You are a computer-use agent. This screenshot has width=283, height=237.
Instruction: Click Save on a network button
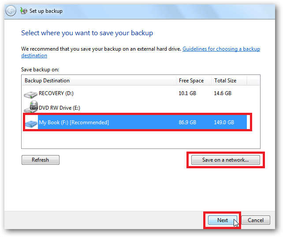(x=226, y=160)
